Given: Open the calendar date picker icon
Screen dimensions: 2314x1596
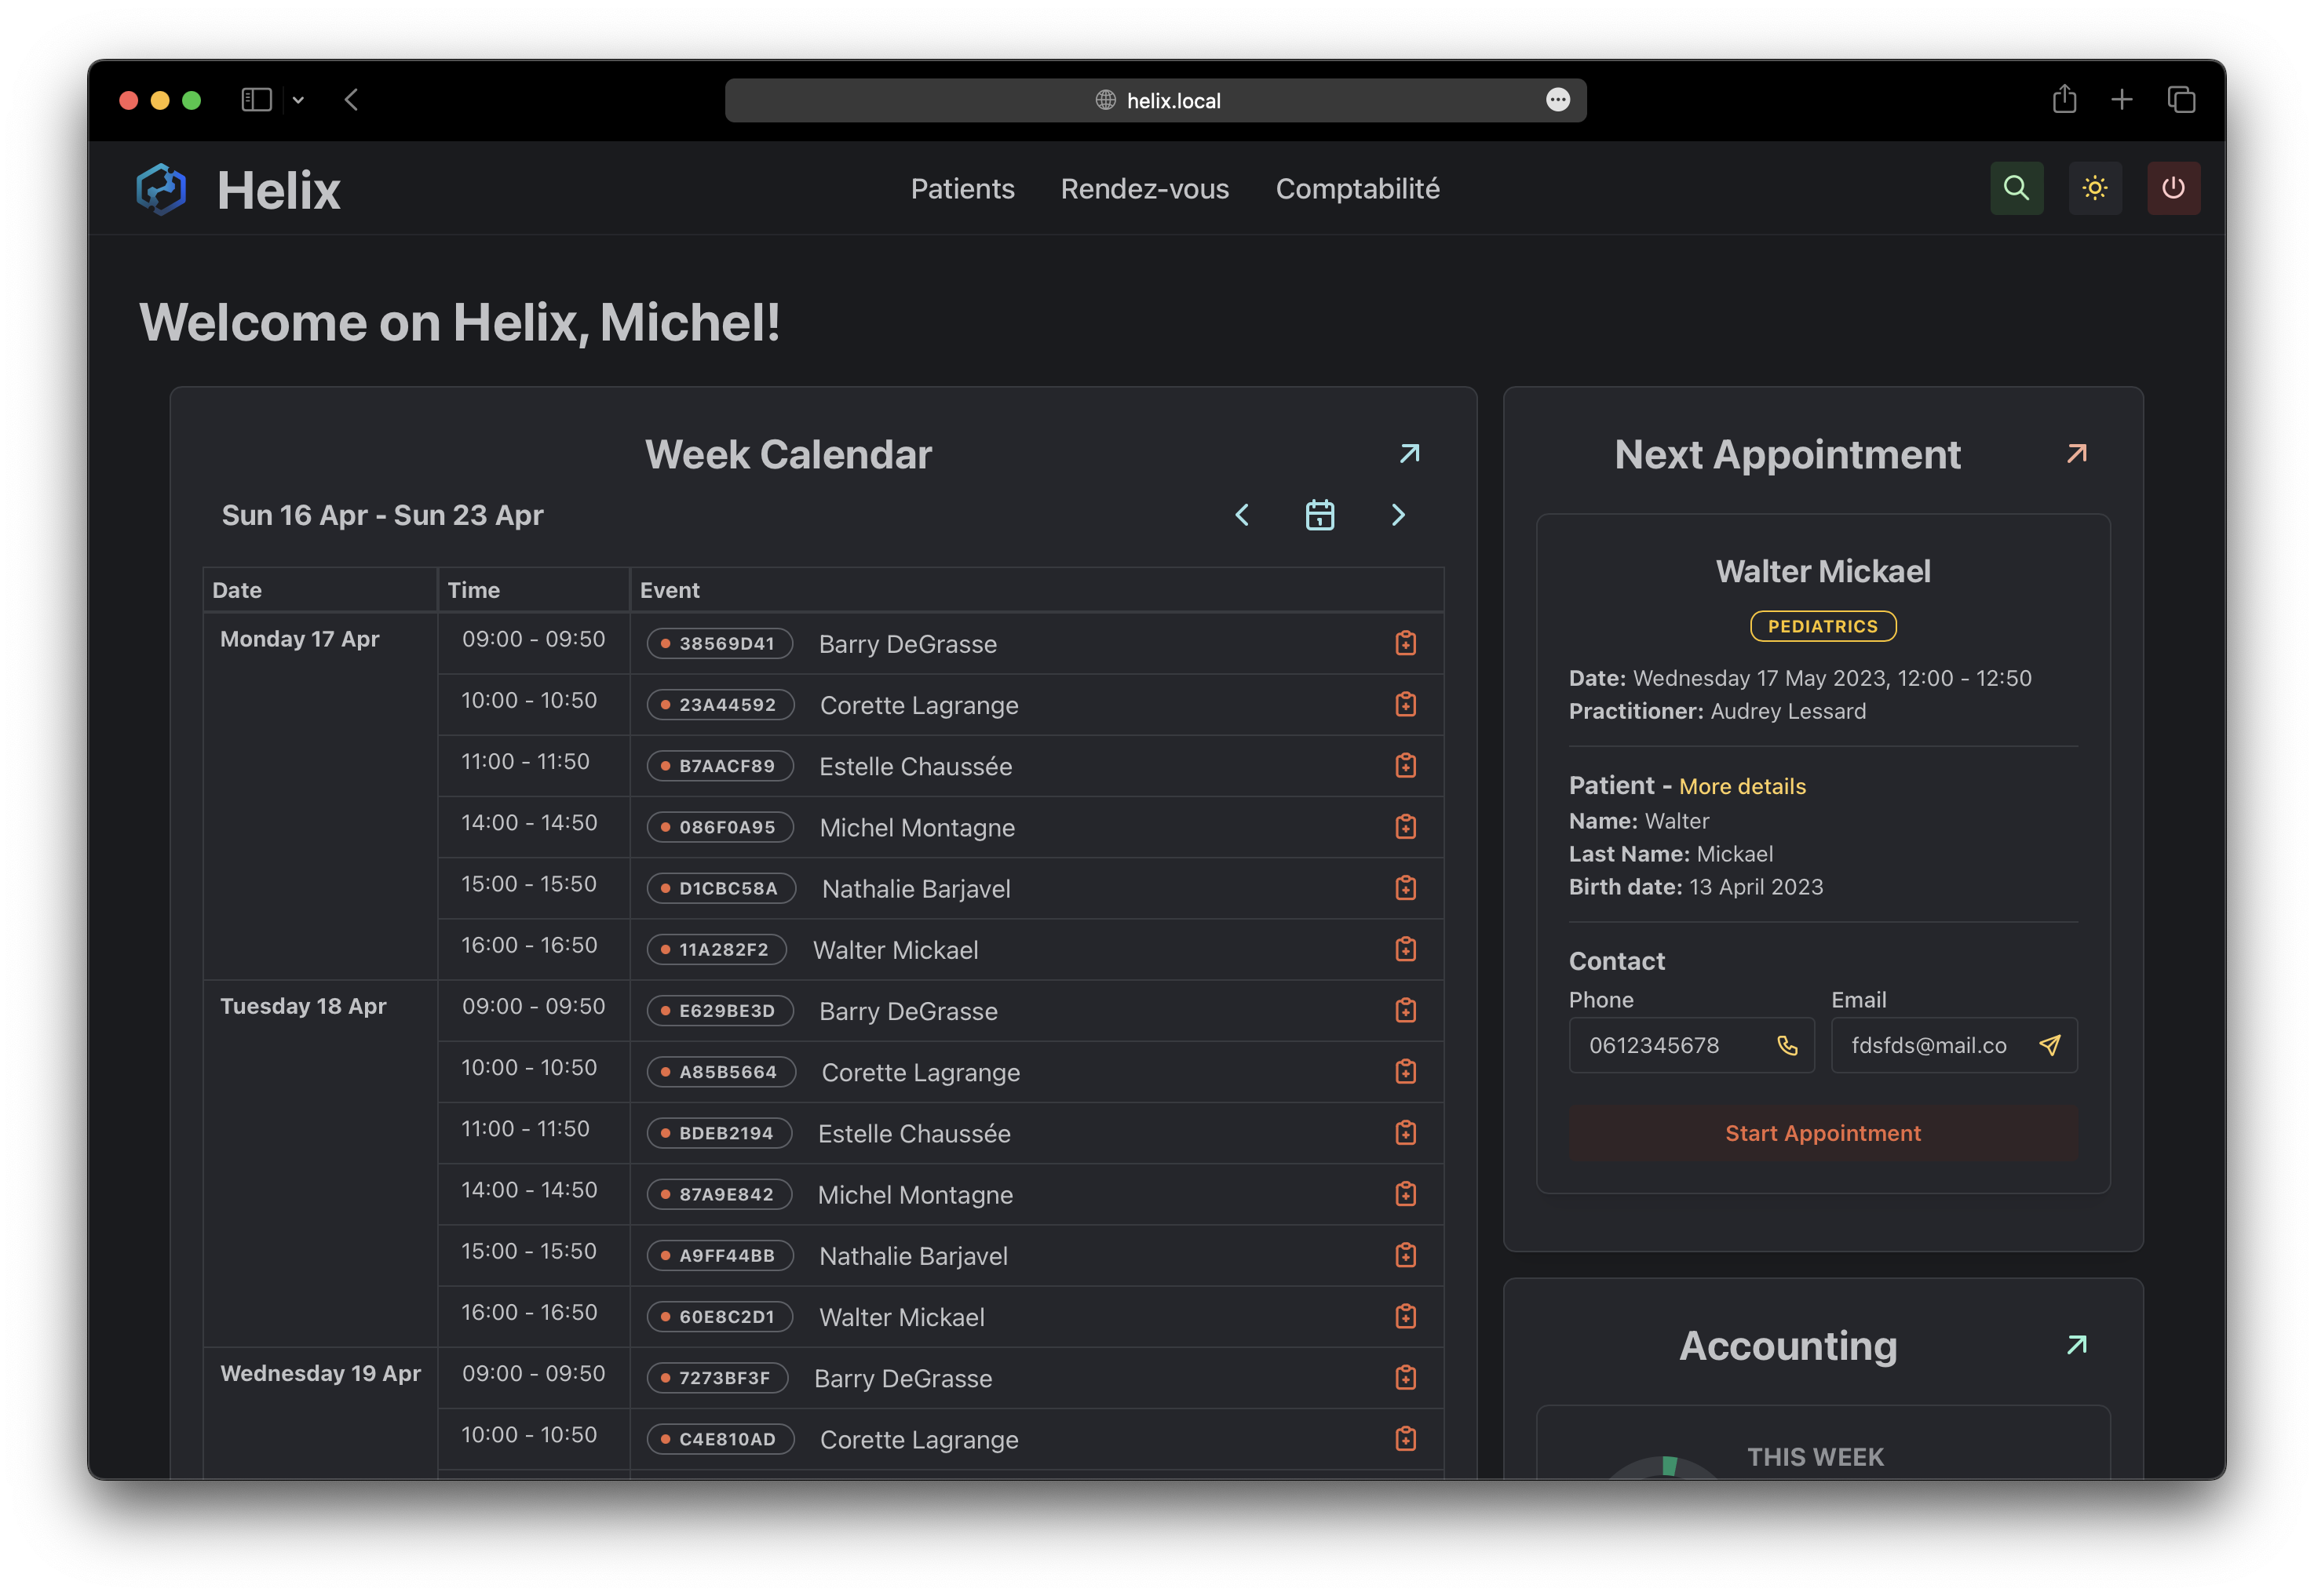Looking at the screenshot, I should [1319, 515].
